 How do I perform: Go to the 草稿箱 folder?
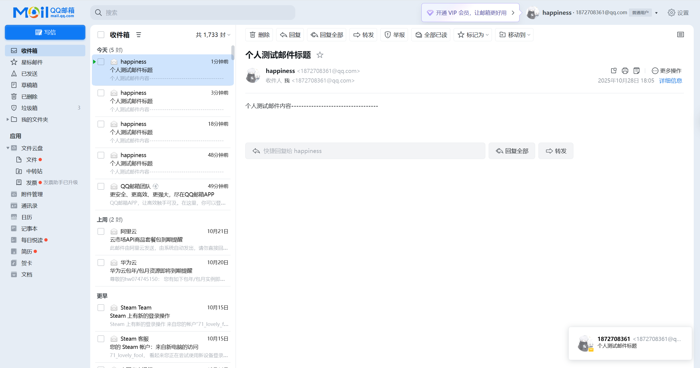click(x=29, y=85)
